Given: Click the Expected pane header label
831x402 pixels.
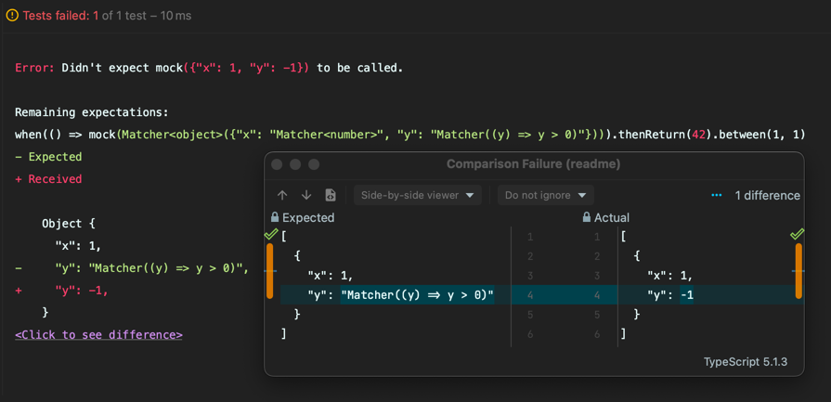Looking at the screenshot, I should [x=308, y=217].
